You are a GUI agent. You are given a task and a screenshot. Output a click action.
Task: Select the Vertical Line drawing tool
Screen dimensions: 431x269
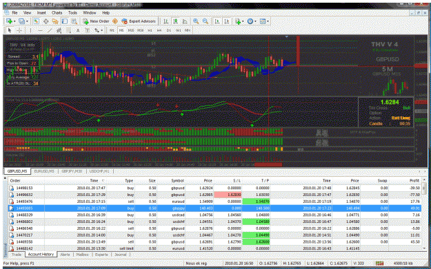point(30,30)
